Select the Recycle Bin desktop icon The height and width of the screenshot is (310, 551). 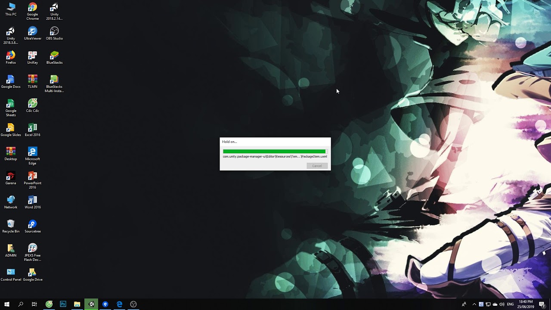(11, 226)
